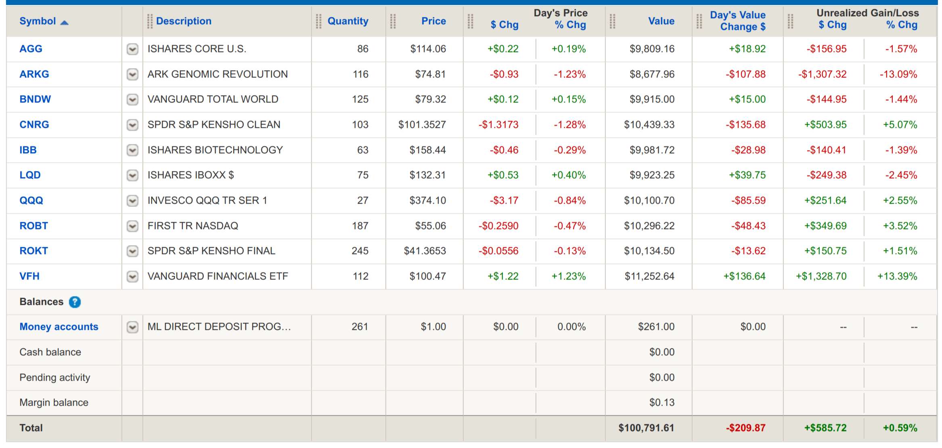Grab the Day's Value Change drag handle

(x=699, y=21)
